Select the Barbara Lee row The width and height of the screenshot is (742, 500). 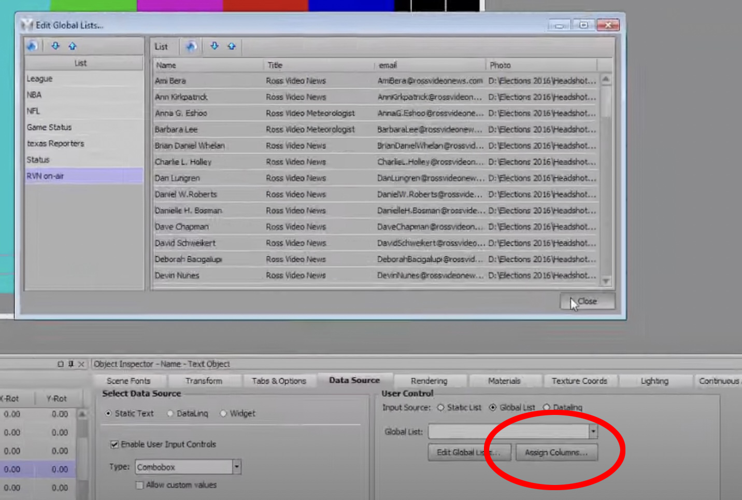pyautogui.click(x=376, y=129)
